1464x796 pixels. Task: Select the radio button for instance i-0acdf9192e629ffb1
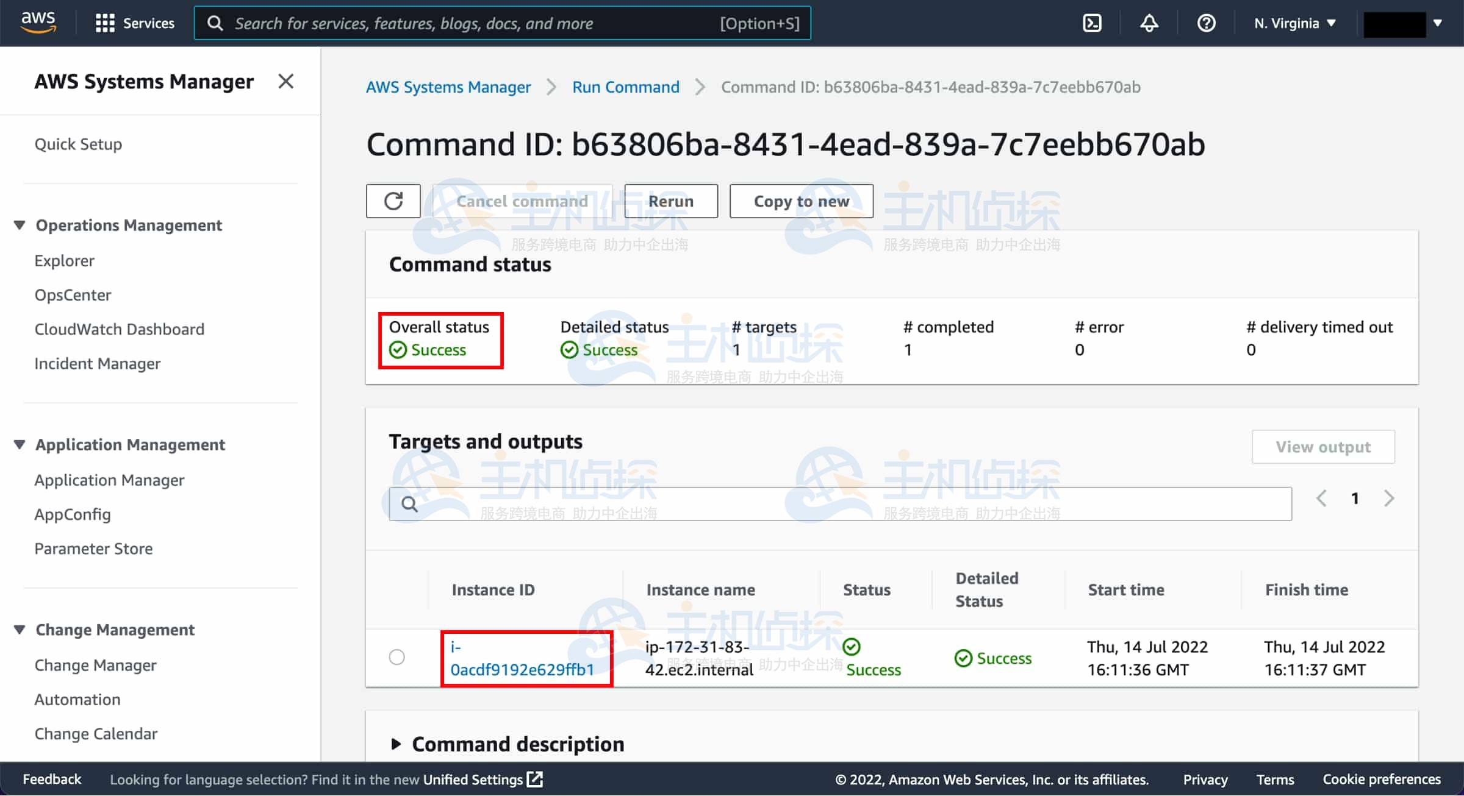(x=397, y=657)
